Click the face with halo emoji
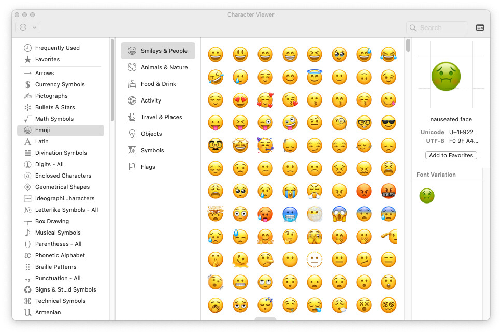The width and height of the screenshot is (502, 334). point(314,77)
